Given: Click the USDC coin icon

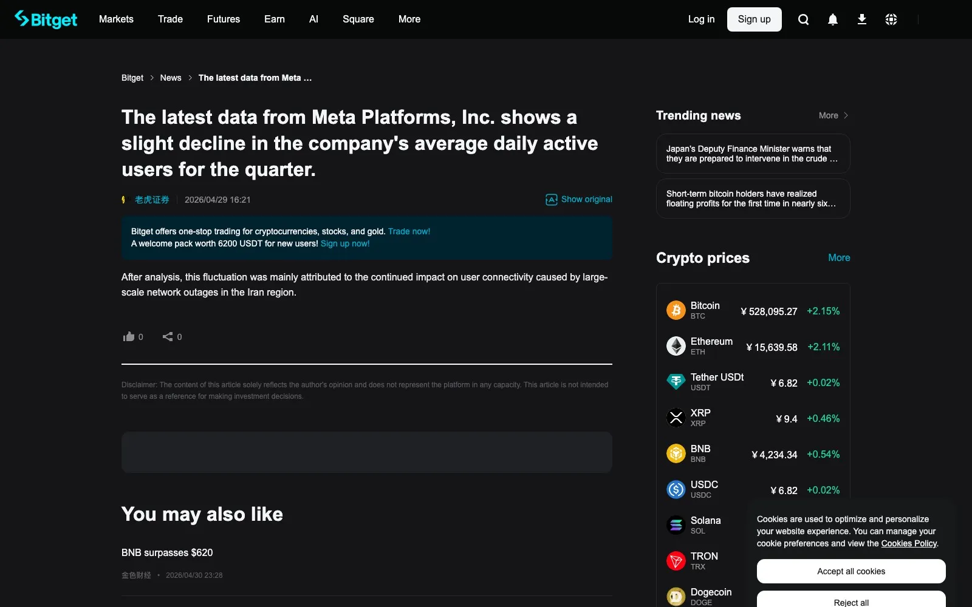Looking at the screenshot, I should (676, 489).
